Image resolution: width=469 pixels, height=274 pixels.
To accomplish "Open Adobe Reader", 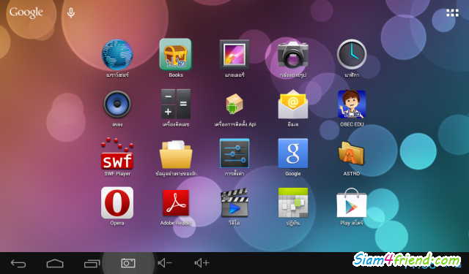I will click(176, 203).
